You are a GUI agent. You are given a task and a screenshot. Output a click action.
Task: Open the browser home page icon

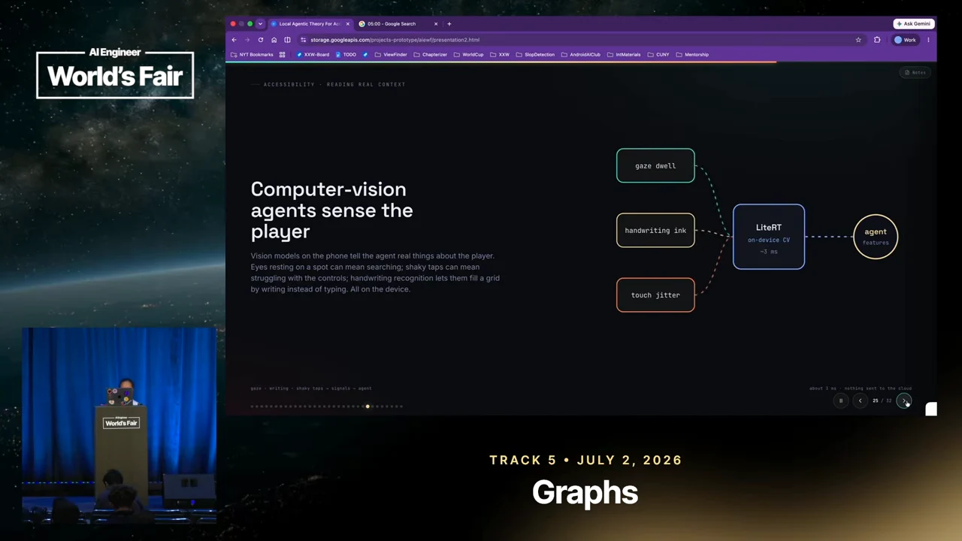(x=274, y=40)
